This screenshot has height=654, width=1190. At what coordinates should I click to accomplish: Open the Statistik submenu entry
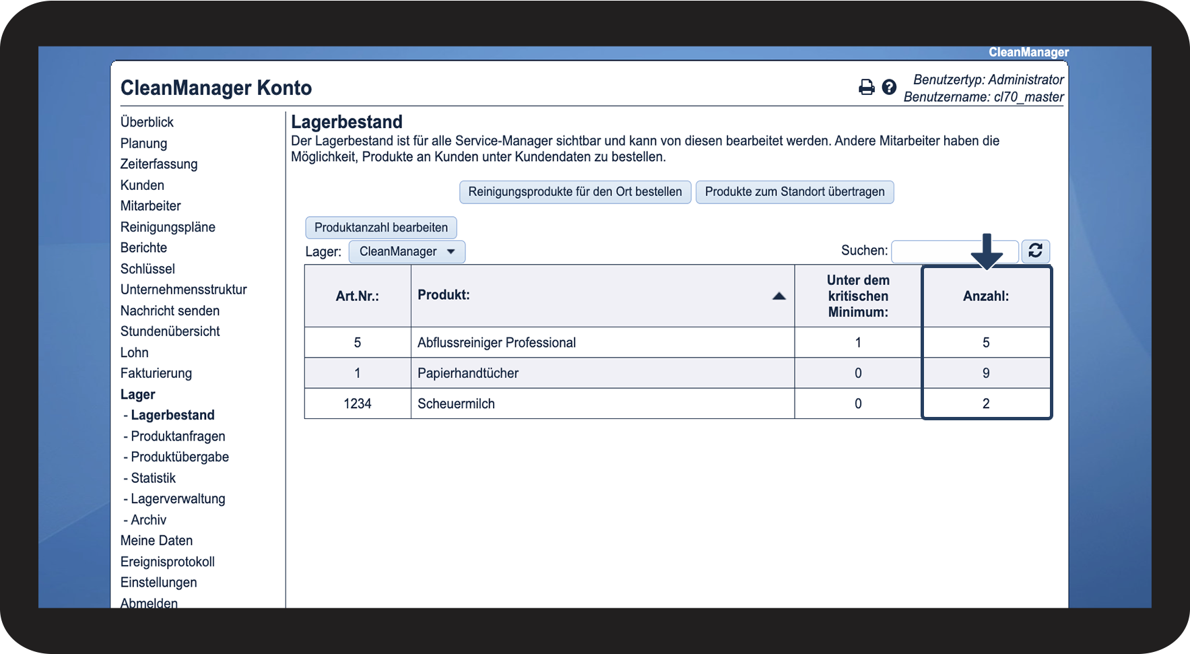pos(153,478)
